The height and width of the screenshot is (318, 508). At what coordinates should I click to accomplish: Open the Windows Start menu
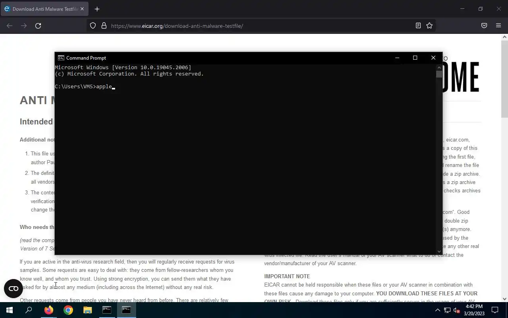coord(10,310)
